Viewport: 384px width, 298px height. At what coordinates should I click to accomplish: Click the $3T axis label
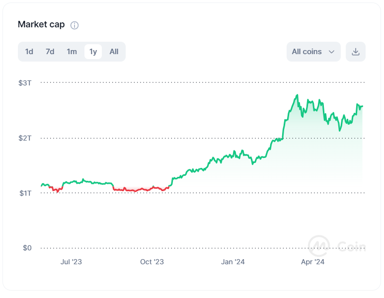pyautogui.click(x=25, y=83)
